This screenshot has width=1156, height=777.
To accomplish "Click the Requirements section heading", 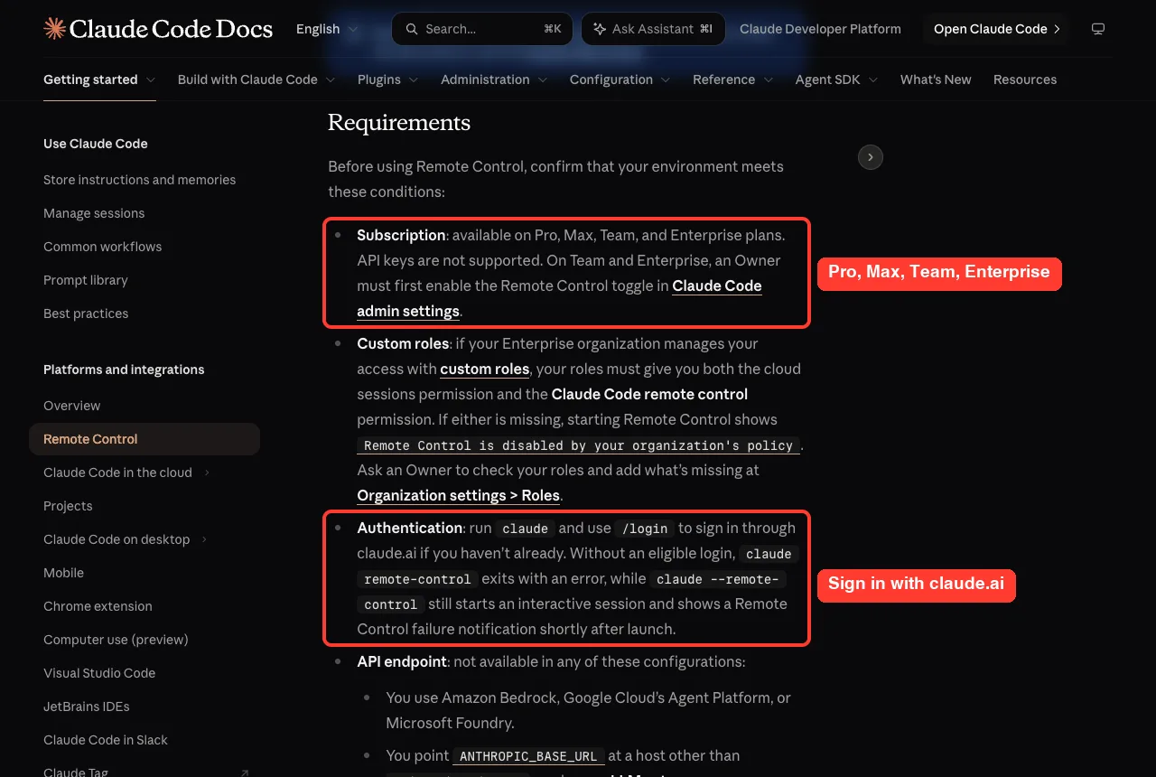I will (399, 122).
